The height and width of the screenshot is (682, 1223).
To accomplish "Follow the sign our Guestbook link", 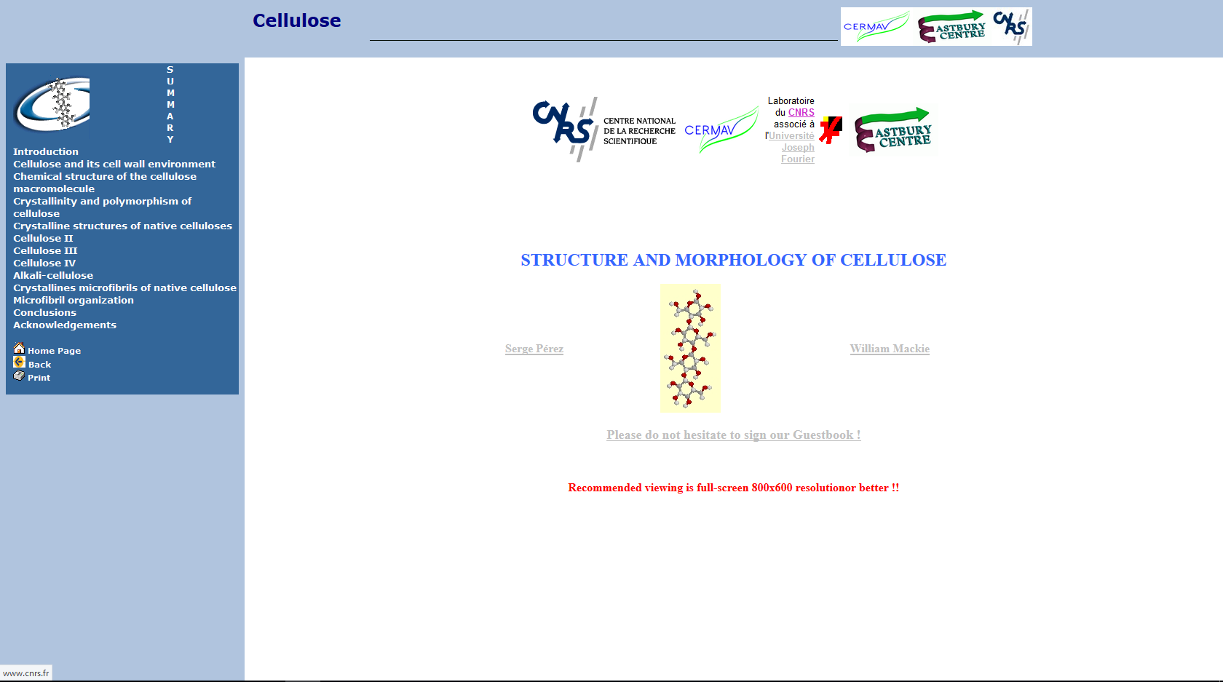I will [733, 435].
